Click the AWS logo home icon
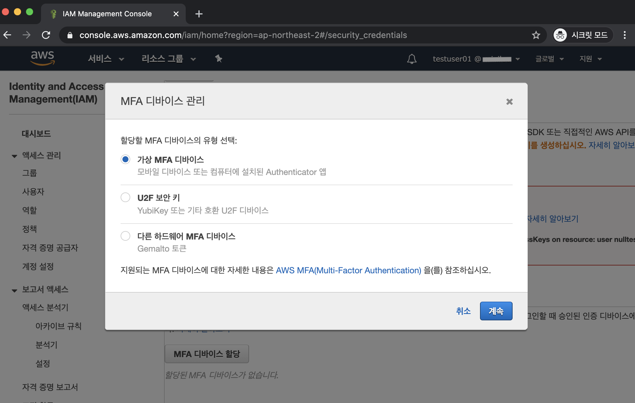The width and height of the screenshot is (635, 403). (43, 58)
